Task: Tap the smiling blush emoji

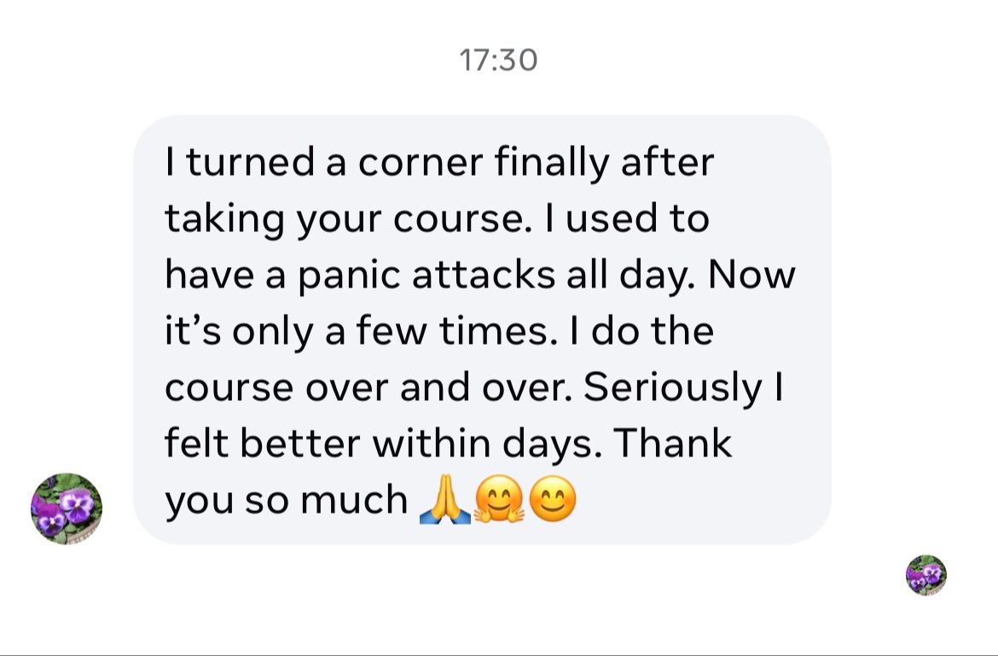Action: click(553, 500)
